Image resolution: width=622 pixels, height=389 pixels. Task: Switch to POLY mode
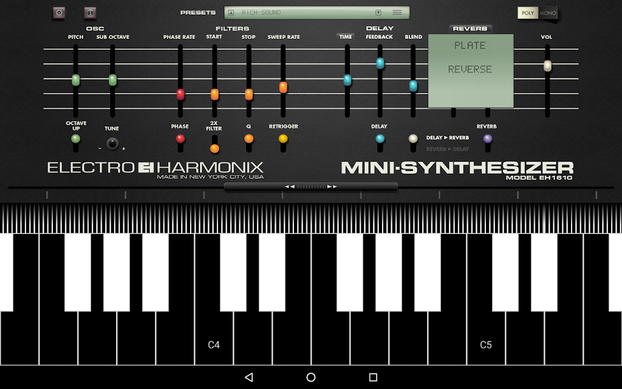[x=528, y=13]
